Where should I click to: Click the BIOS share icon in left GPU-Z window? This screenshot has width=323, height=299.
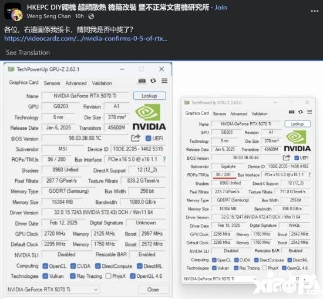pos(136,138)
